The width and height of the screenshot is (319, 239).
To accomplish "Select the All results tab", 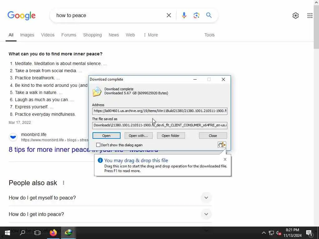I will point(11,35).
